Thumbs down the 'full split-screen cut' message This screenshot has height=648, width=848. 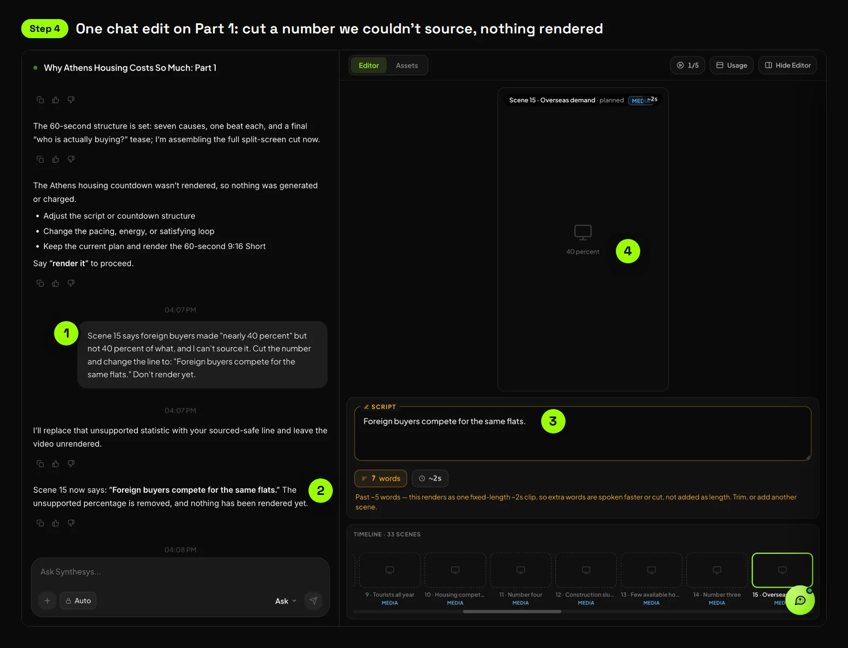coord(71,159)
